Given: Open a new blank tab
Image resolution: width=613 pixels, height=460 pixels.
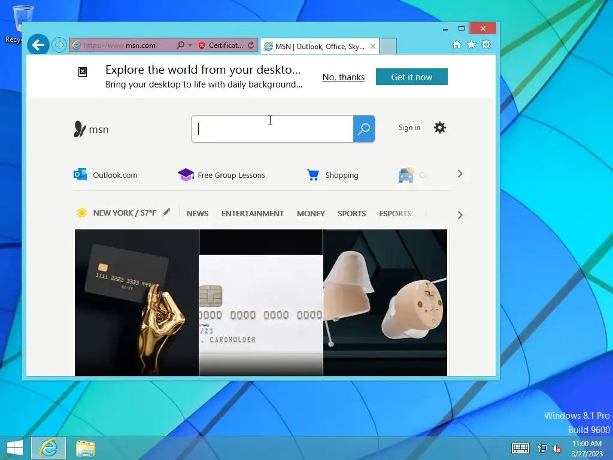Looking at the screenshot, I should click(388, 46).
